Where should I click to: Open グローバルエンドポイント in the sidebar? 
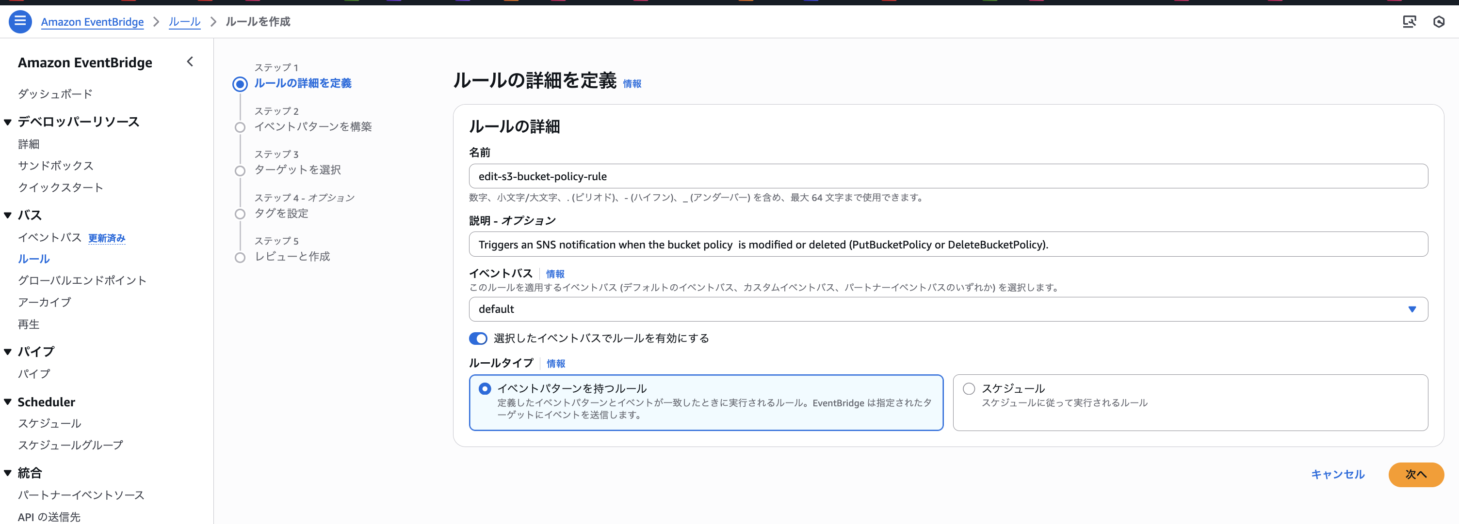82,280
